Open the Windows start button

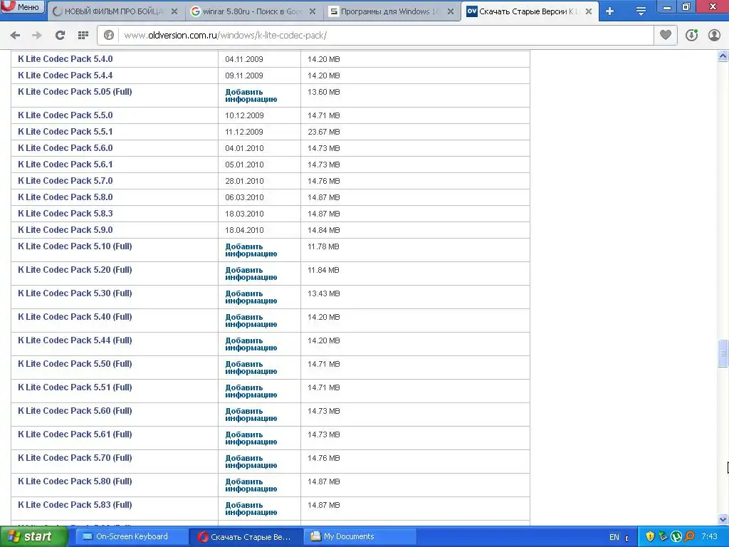33,537
